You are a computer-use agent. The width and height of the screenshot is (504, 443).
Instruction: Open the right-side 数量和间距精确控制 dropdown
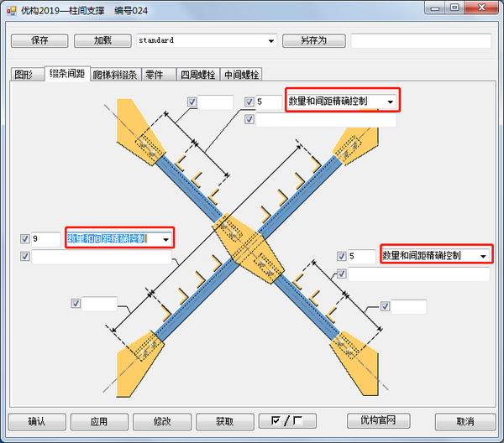[484, 256]
